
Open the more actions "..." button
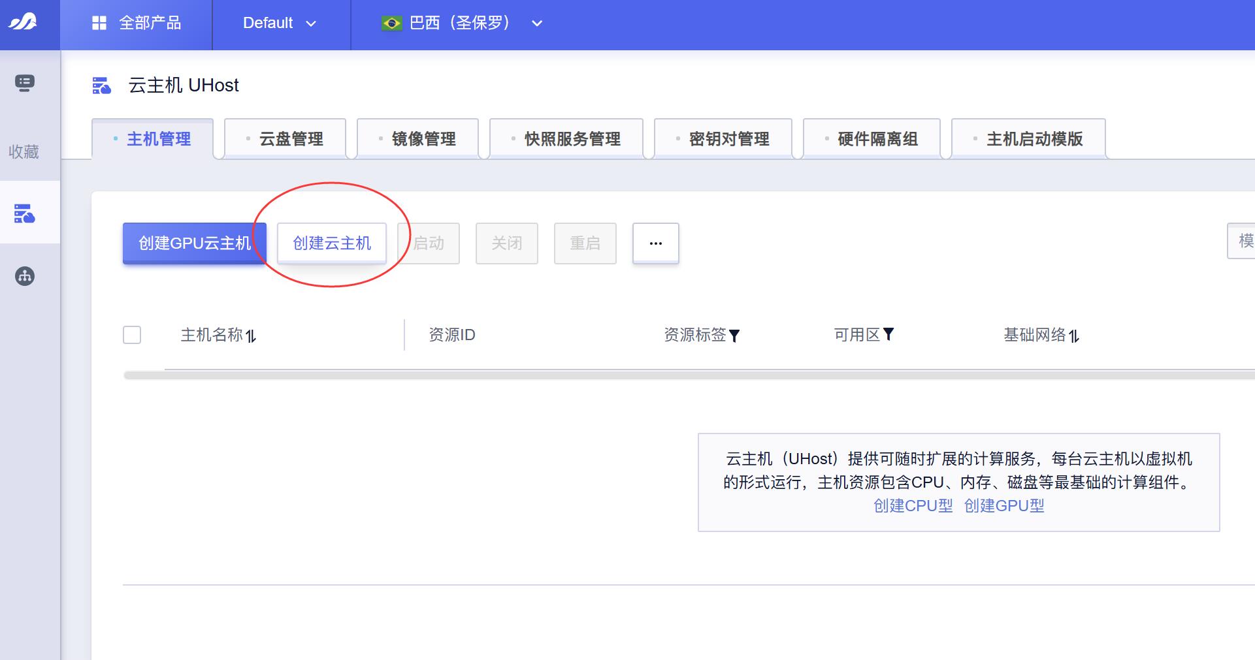click(x=655, y=244)
